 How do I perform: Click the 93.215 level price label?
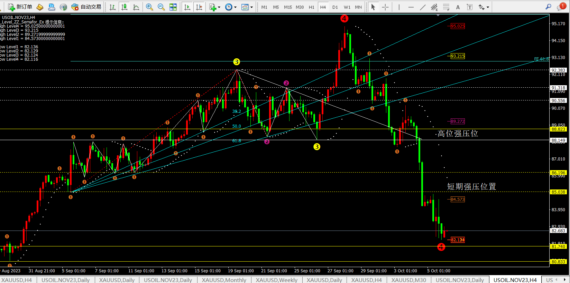[458, 56]
